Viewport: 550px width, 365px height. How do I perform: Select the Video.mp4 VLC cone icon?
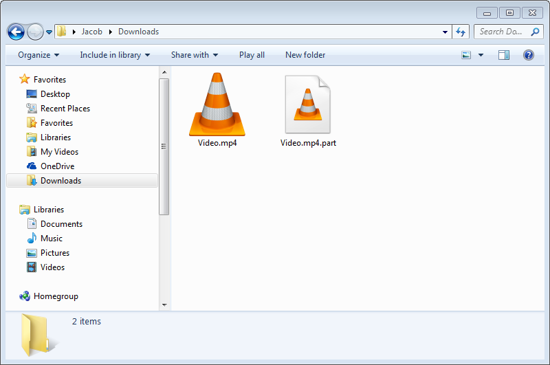click(x=217, y=104)
